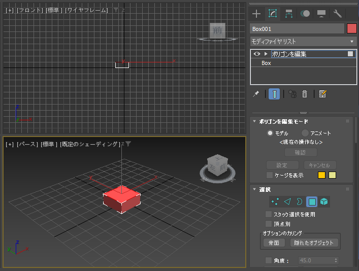The image size is (359, 271).
Task: Select the Box entry in modifier stack
Action: 303,63
